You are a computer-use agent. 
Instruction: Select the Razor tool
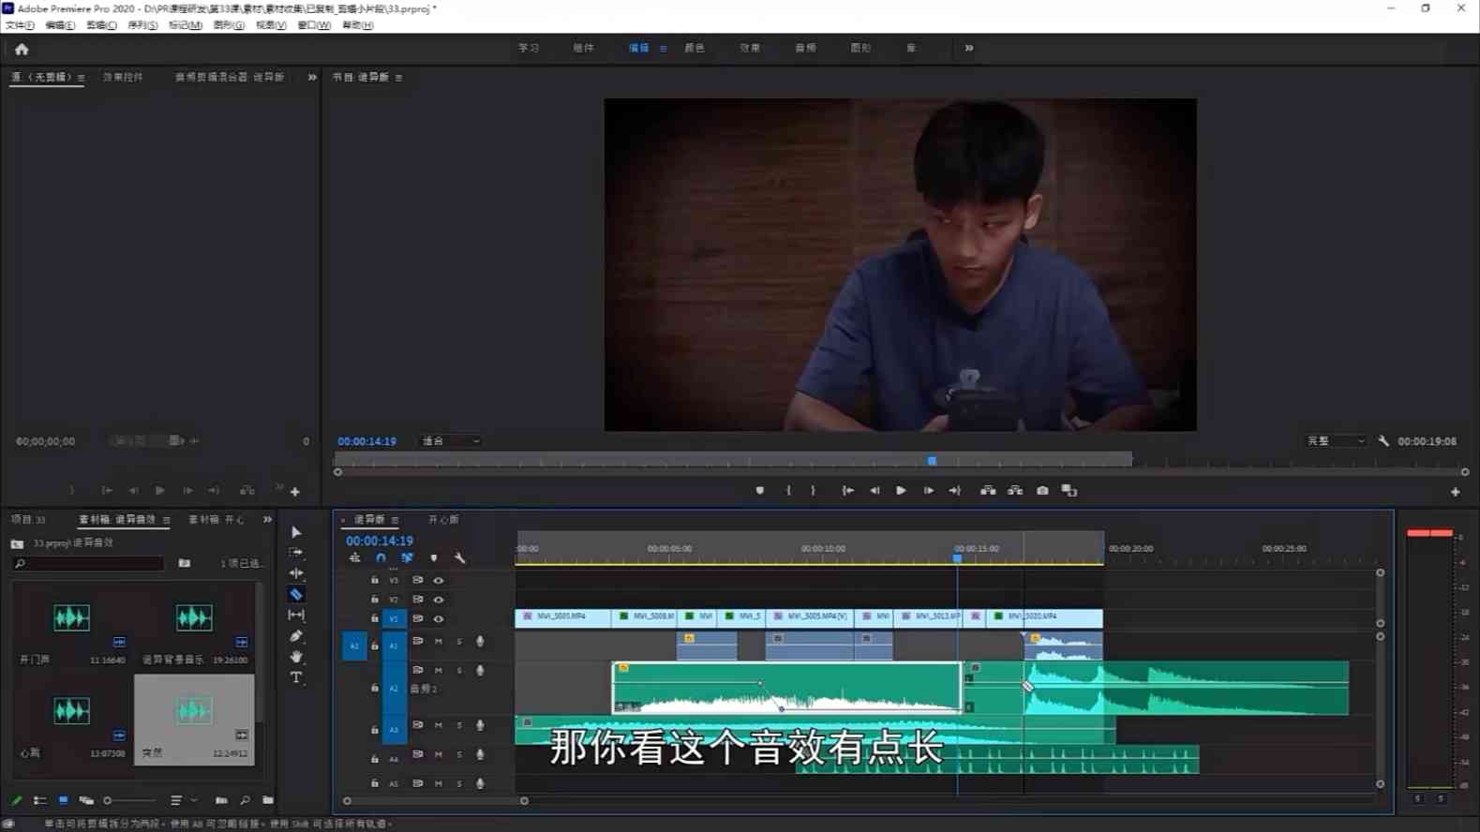[296, 594]
